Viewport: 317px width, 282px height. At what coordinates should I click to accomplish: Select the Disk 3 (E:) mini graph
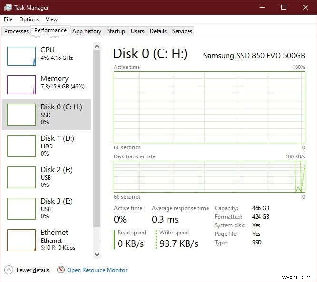21,209
